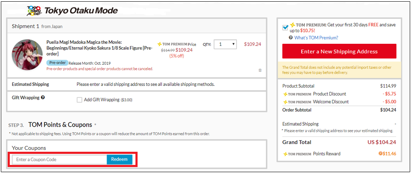
Task: Click the Product Discount -$5.75 amount
Action: 389,94
